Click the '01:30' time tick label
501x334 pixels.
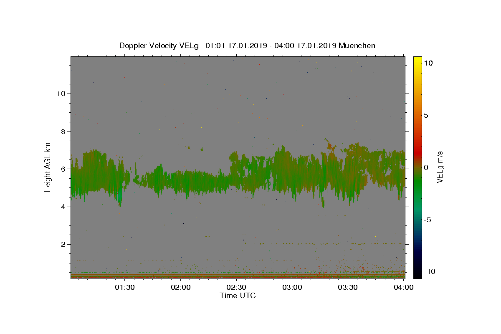(x=125, y=287)
